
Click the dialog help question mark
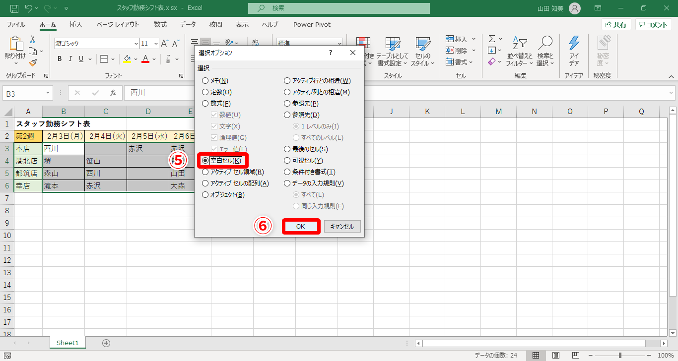point(331,52)
